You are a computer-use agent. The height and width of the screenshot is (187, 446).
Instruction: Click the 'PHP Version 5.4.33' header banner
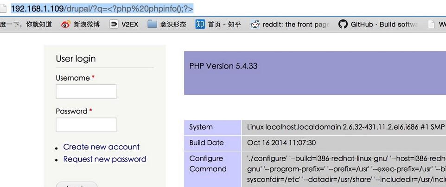pos(315,73)
